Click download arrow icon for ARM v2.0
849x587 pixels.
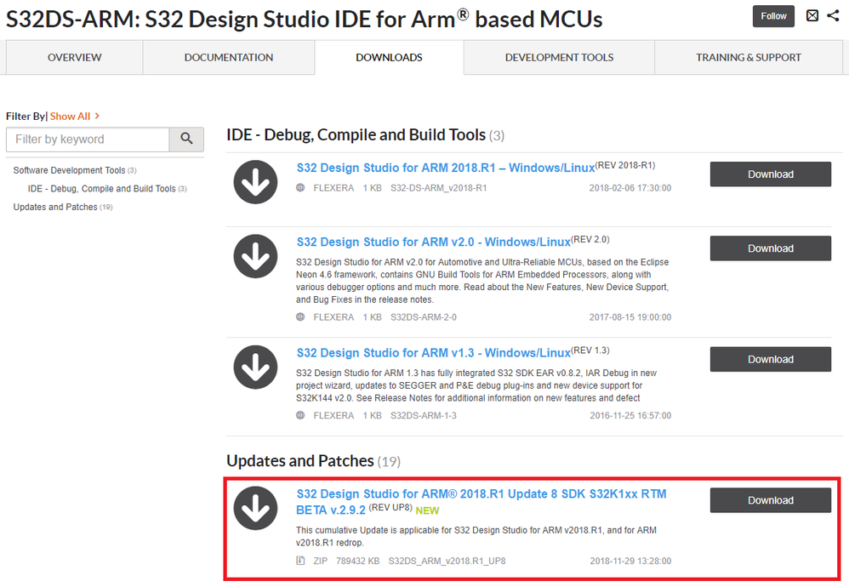point(255,256)
